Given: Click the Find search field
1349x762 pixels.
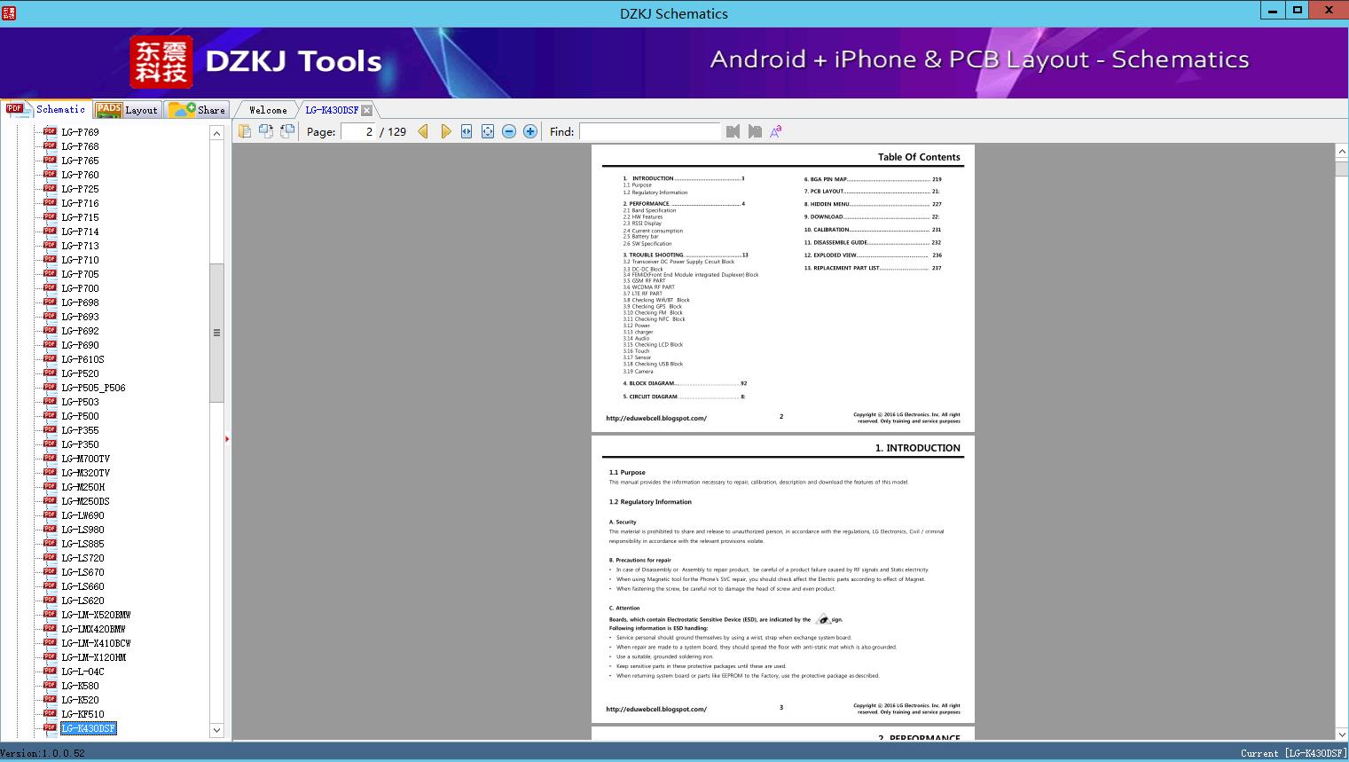Looking at the screenshot, I should (649, 131).
